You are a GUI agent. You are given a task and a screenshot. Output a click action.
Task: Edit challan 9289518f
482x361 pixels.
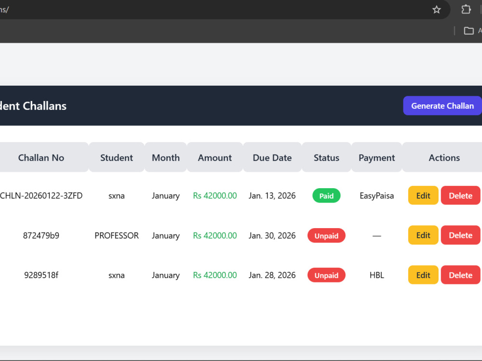[x=423, y=275]
